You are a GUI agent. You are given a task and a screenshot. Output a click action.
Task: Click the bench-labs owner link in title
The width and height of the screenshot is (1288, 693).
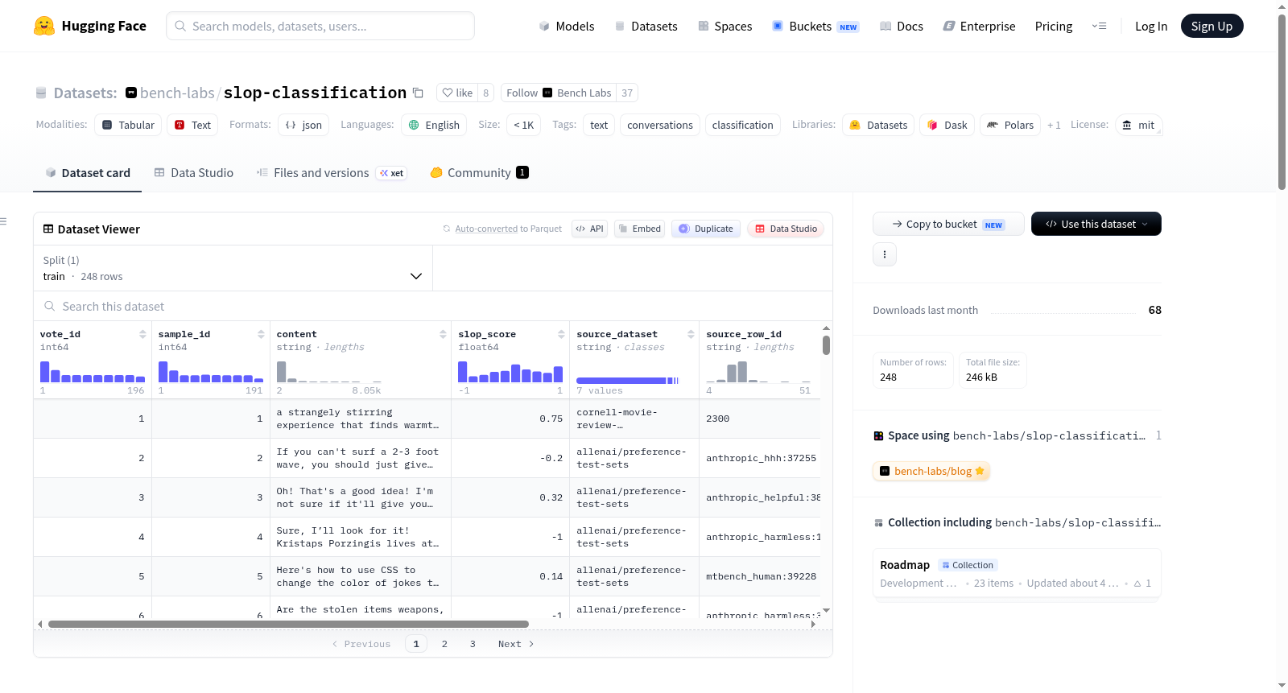tap(177, 93)
